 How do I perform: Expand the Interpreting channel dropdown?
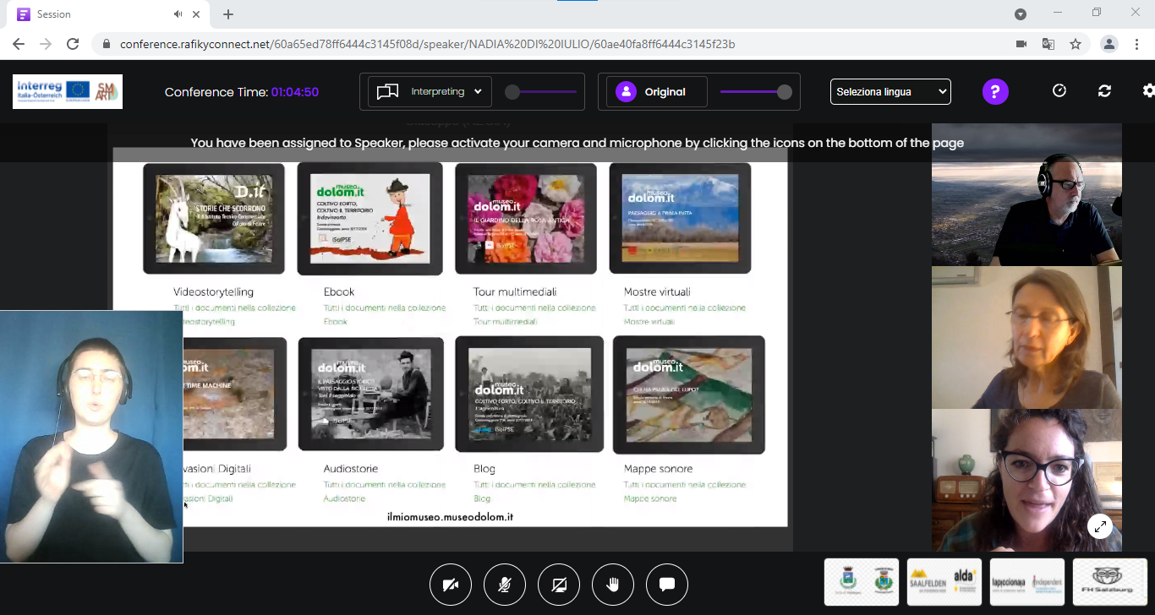click(430, 91)
